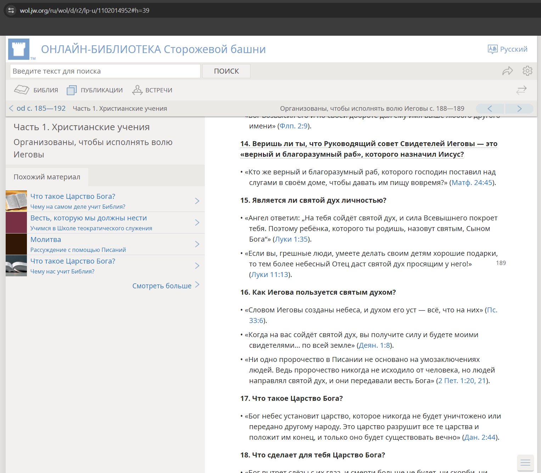Click the sync swap arrows icon
Viewport: 541px width, 473px height.
point(521,90)
